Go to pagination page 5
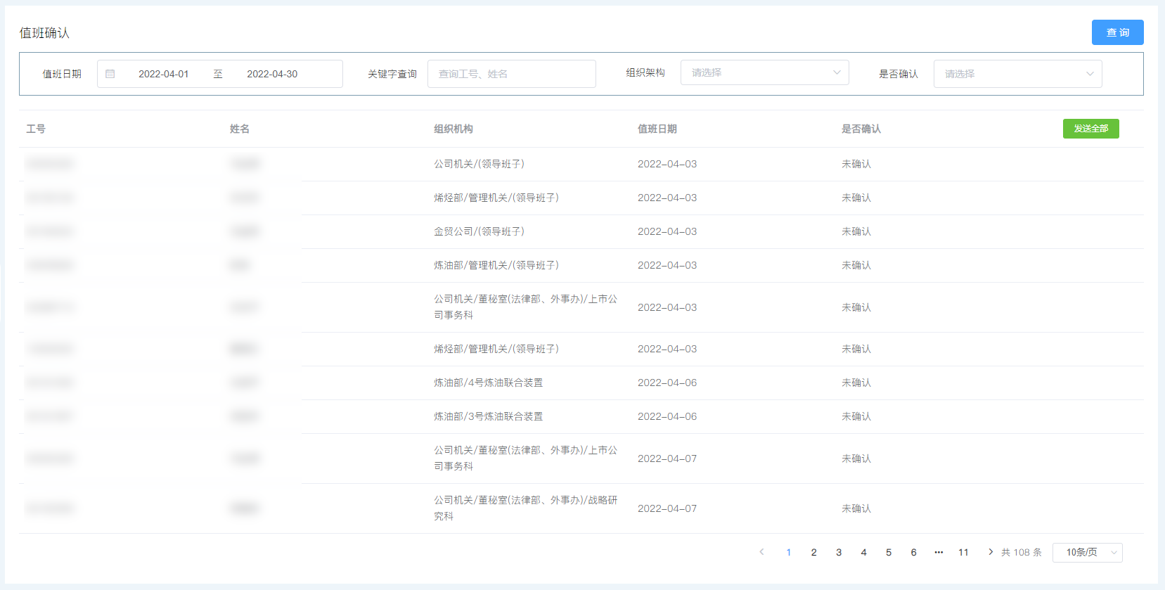Screen dimensions: 1165x590 point(889,553)
